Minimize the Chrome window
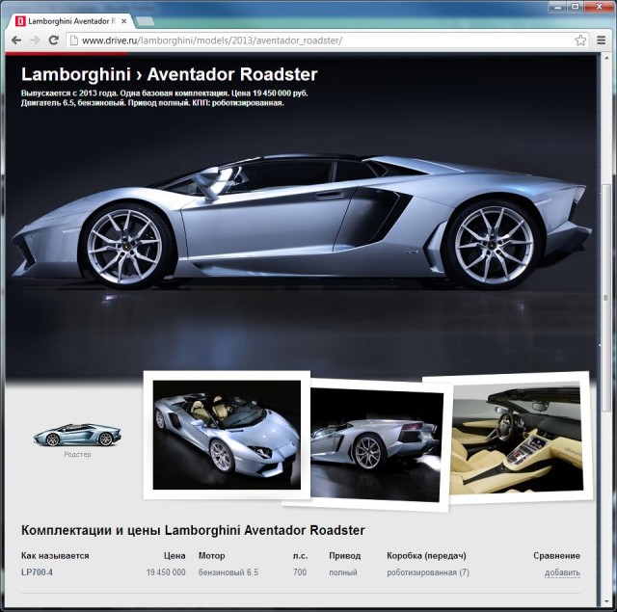The width and height of the screenshot is (617, 612). pyautogui.click(x=557, y=7)
